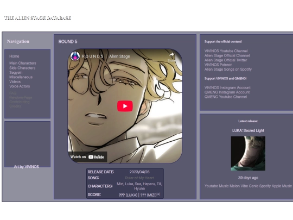
Task: Open Voice Actors navigation link
Action: point(20,86)
